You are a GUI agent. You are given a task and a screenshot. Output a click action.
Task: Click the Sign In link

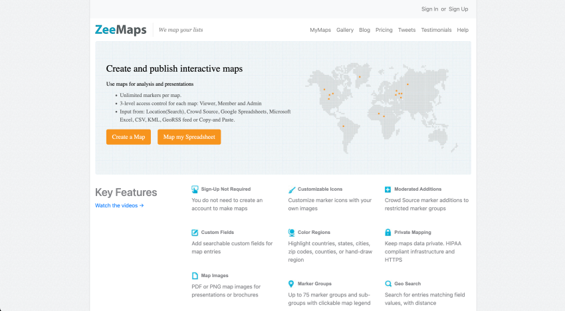coord(429,9)
